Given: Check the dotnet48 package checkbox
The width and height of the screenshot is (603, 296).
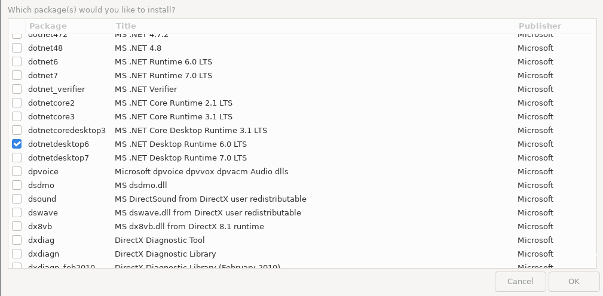Looking at the screenshot, I should 17,48.
